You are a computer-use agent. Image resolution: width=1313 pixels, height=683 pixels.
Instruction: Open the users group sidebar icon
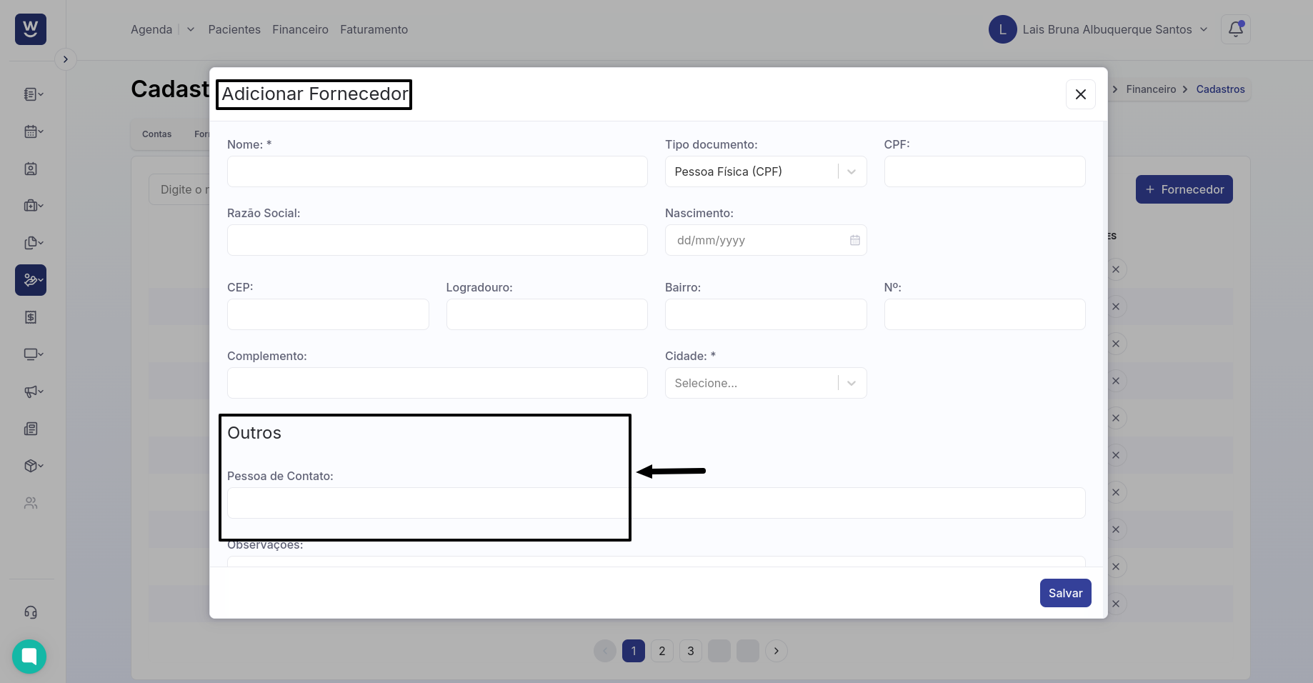coord(31,503)
